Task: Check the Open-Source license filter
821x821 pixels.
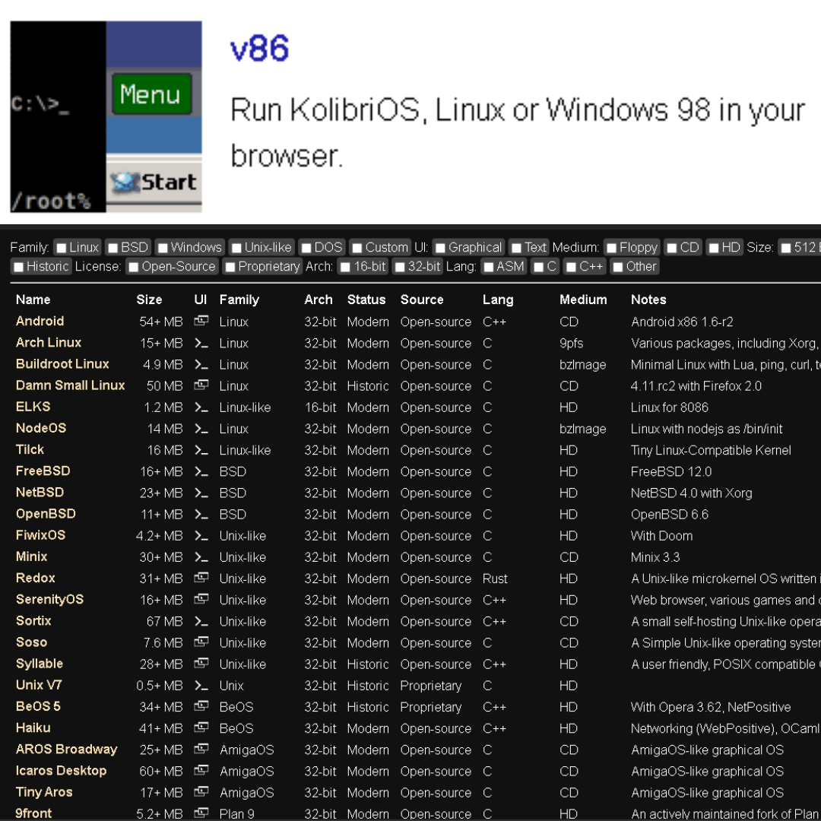Action: click(134, 267)
